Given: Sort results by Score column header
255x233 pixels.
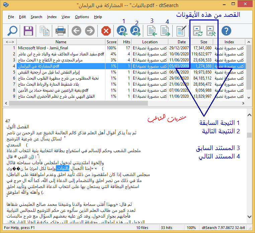Looking at the screenshot, I should pos(111,42).
